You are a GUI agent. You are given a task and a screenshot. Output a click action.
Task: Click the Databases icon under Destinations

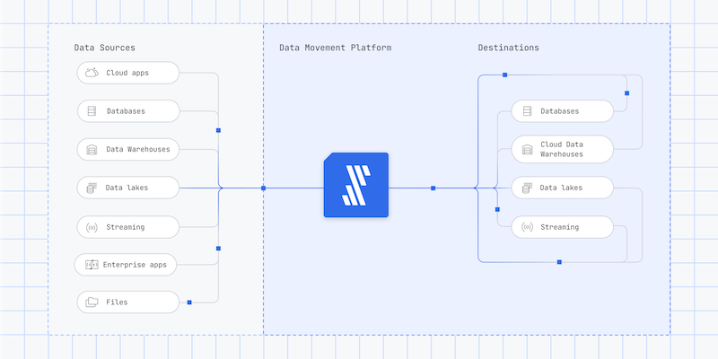527,111
